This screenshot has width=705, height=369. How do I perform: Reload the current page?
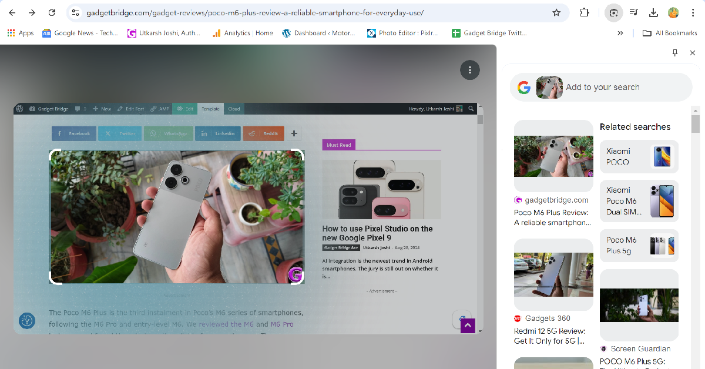pyautogui.click(x=52, y=12)
